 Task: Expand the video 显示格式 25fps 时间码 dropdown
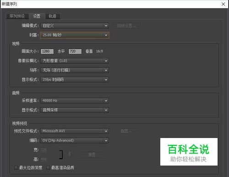(75, 80)
